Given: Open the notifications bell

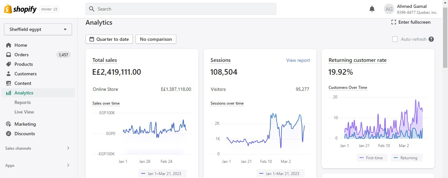Looking at the screenshot, I should pos(372,9).
